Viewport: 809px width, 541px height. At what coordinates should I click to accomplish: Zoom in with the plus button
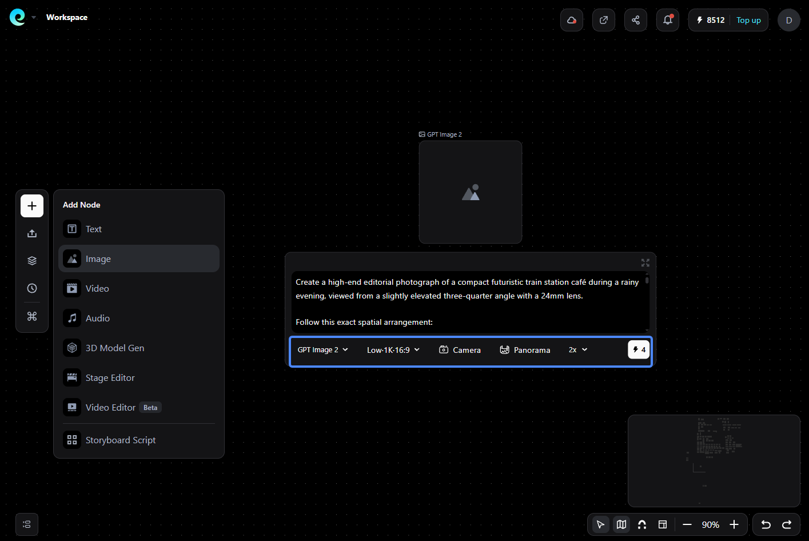point(734,524)
